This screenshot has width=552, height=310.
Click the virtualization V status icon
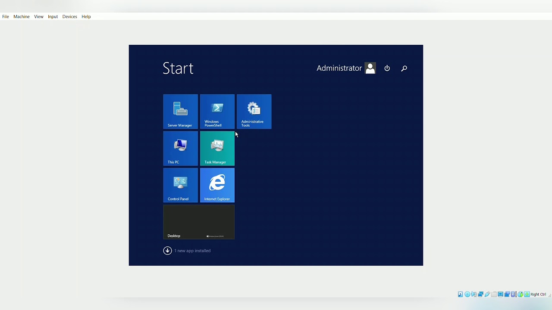(513, 294)
